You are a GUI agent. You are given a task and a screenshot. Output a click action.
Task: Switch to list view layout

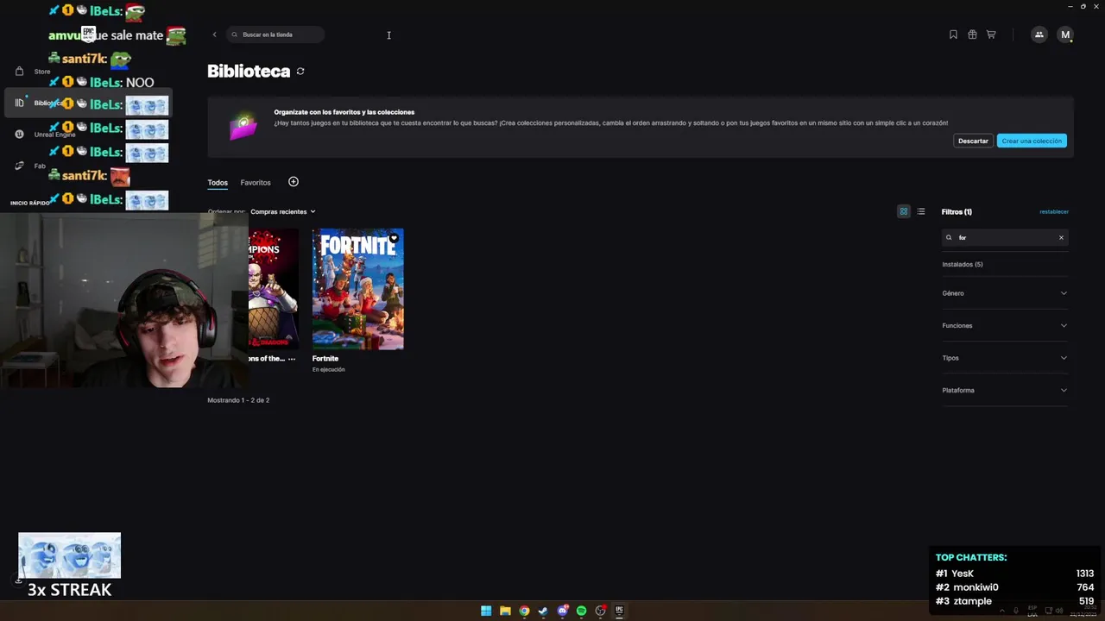(921, 211)
